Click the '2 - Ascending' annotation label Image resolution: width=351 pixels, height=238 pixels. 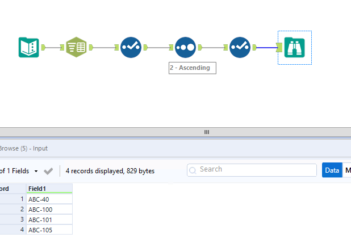click(x=193, y=68)
